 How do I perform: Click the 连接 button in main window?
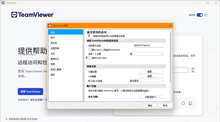(x=193, y=70)
